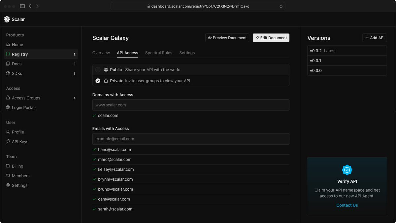The width and height of the screenshot is (396, 223).
Task: Open Billing in the sidebar
Action: 41,166
